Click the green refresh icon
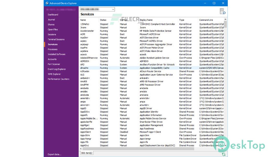The width and height of the screenshot is (271, 157). point(223,154)
